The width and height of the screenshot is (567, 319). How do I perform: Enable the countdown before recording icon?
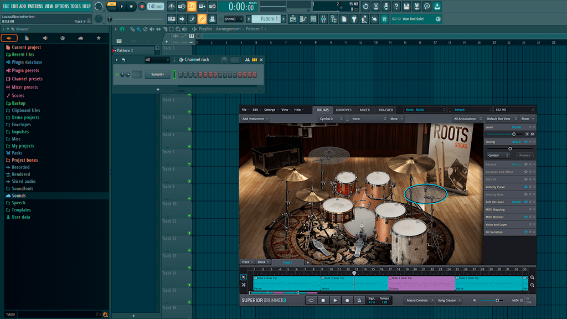click(192, 6)
